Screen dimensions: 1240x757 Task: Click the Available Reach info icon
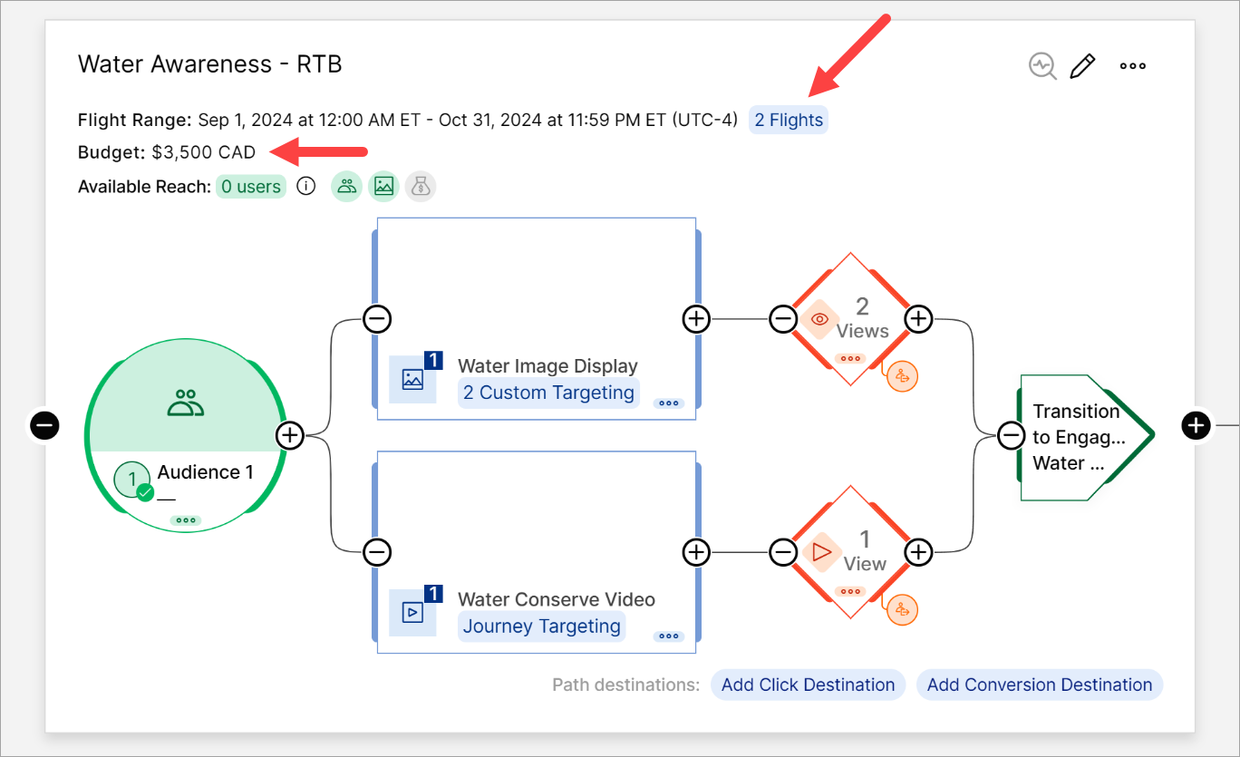point(306,187)
